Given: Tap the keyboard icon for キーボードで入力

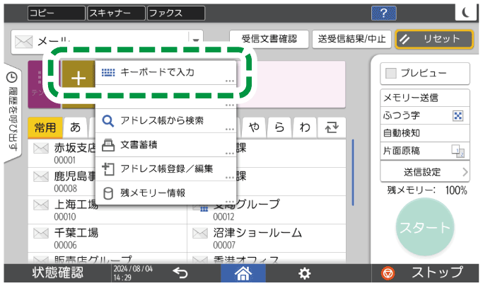Looking at the screenshot, I should pos(107,72).
